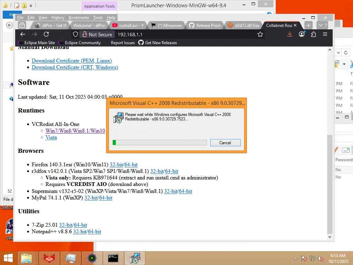The image size is (353, 265).
Task: Click the green dot taskbar icon
Action: point(92,258)
